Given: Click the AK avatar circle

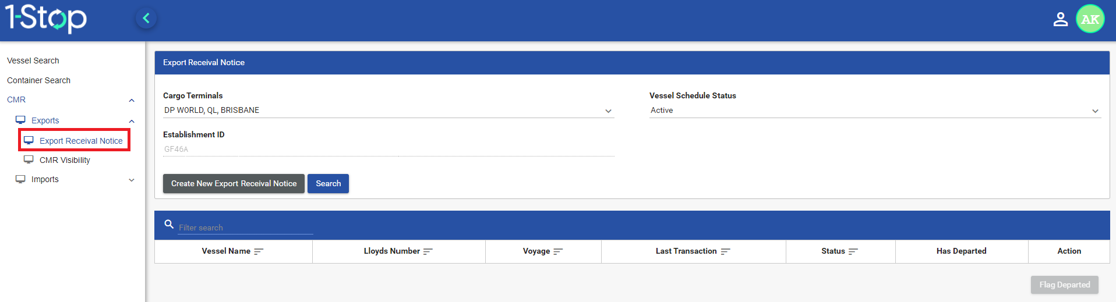Looking at the screenshot, I should coord(1090,19).
